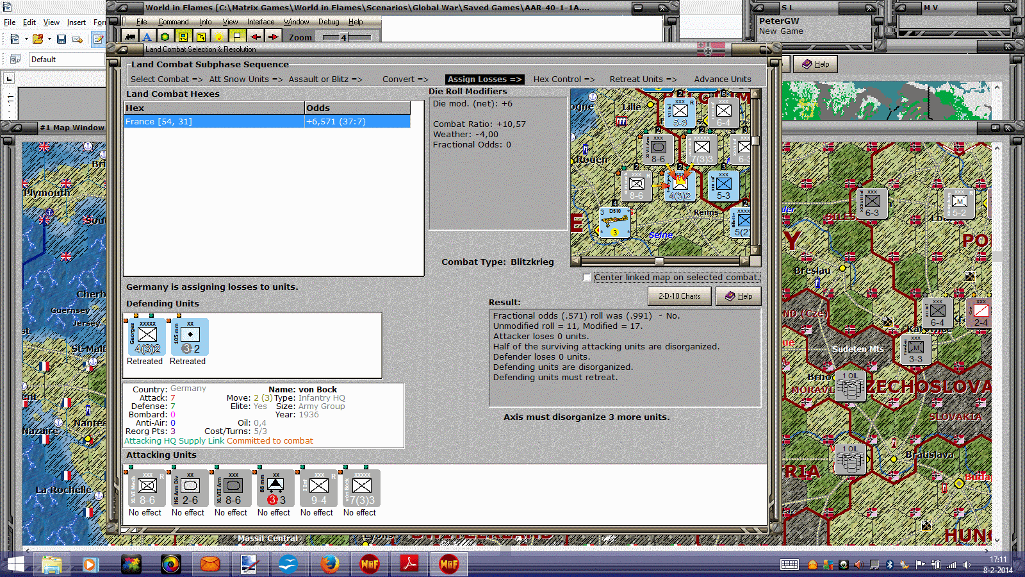This screenshot has width=1025, height=577.
Task: Click the 3-3 unit near Sudeten Mts
Action: 915,349
